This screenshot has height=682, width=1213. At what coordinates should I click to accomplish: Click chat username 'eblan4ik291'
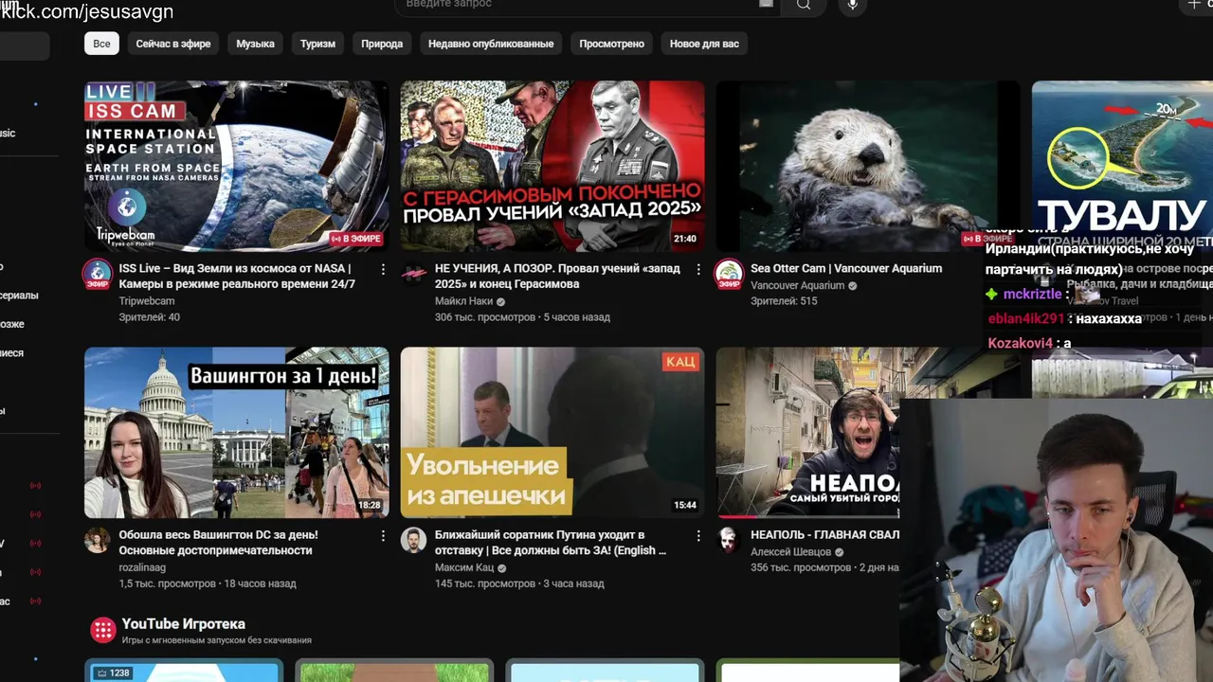[x=1026, y=319]
